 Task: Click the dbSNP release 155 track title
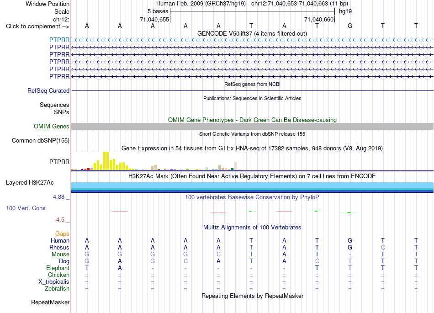click(x=252, y=134)
